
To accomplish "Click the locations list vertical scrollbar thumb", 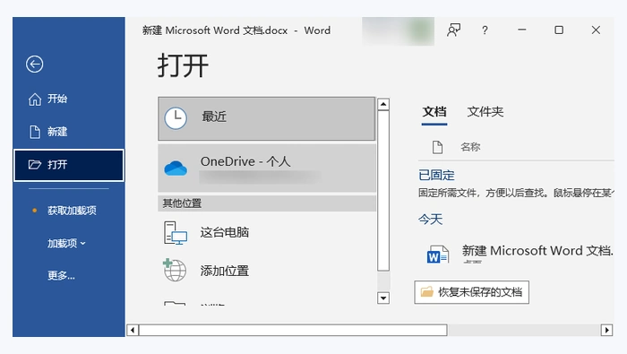I will [383, 191].
